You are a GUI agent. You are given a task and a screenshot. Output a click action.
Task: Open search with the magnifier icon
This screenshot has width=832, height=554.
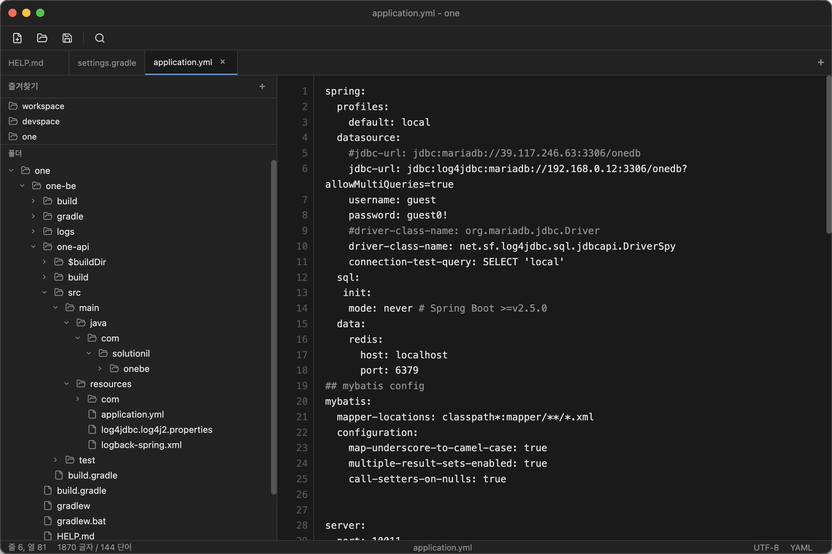point(100,38)
